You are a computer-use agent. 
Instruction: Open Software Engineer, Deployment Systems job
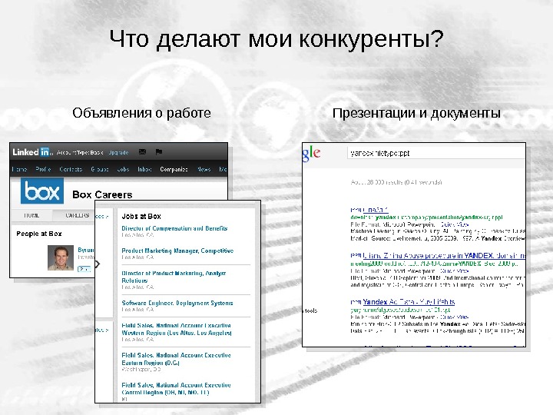pos(177,303)
